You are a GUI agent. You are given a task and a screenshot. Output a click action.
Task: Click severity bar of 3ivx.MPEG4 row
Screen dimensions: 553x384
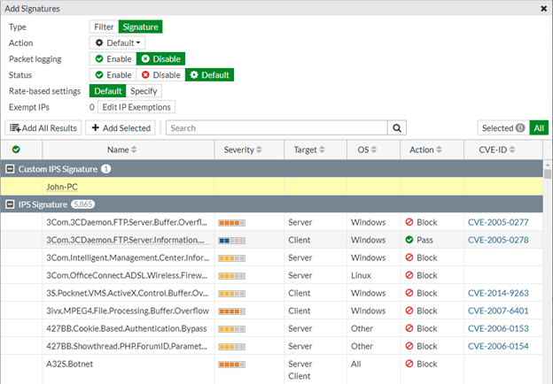coord(232,311)
